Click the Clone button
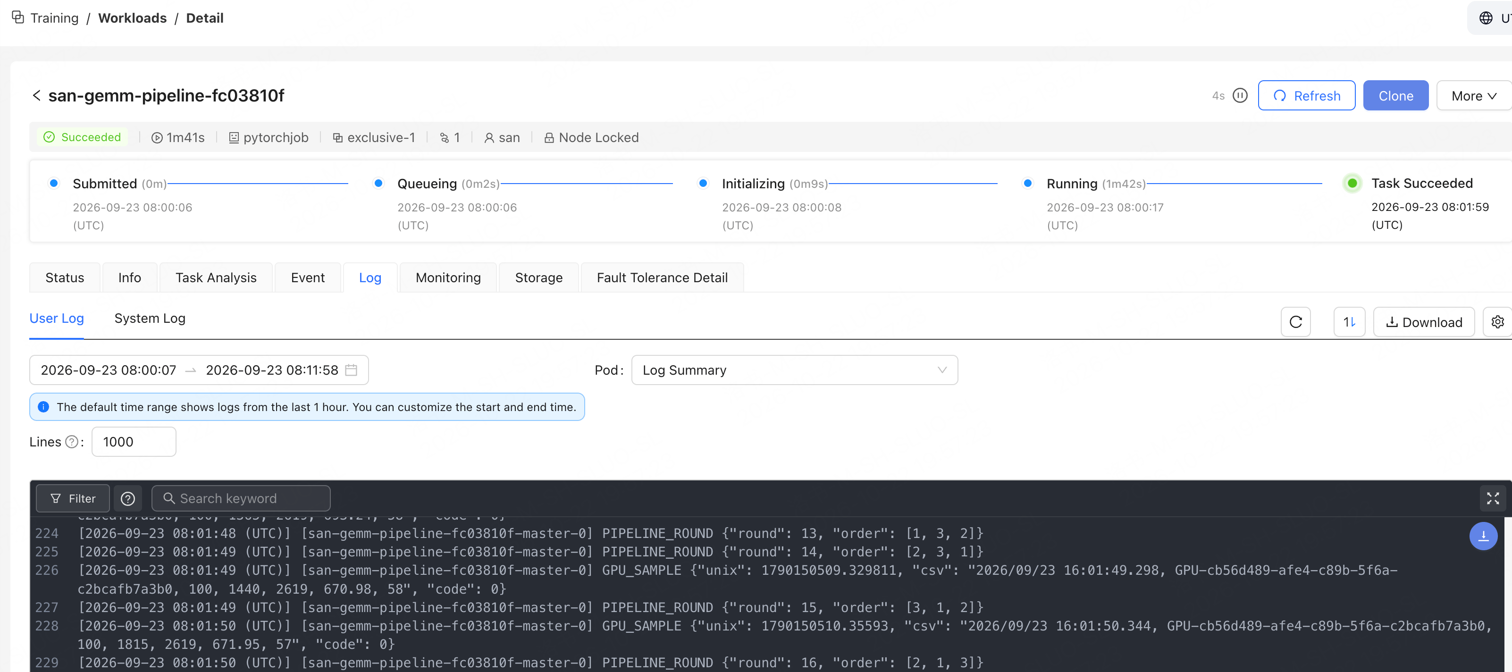The image size is (1512, 672). click(1395, 96)
